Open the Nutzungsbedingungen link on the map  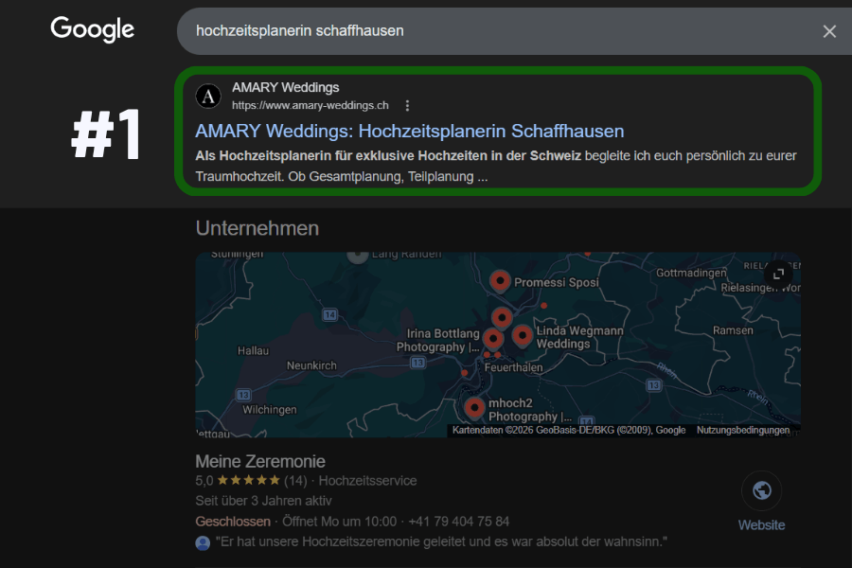[x=743, y=430]
